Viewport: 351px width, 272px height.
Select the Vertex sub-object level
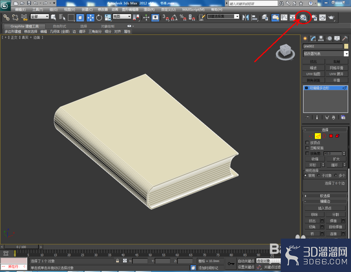point(311,136)
